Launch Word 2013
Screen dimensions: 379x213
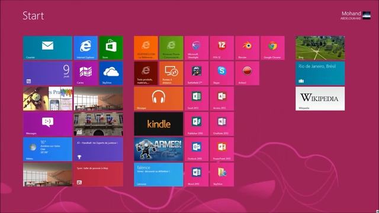(x=197, y=175)
